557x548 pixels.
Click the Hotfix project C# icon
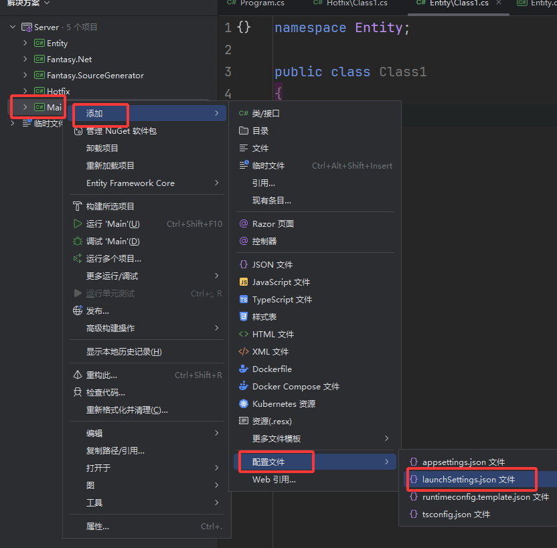coord(39,91)
